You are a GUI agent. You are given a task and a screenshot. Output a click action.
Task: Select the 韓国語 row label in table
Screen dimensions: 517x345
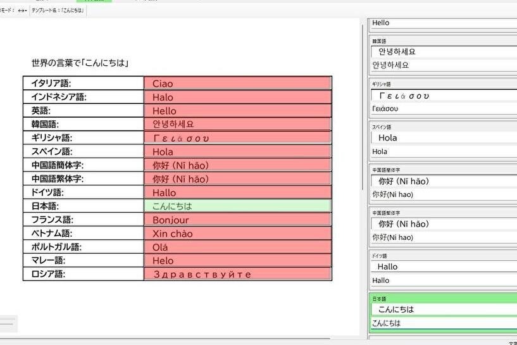tap(45, 124)
